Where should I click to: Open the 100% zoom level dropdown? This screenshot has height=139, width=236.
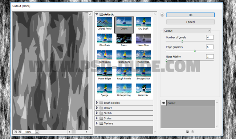(37, 132)
